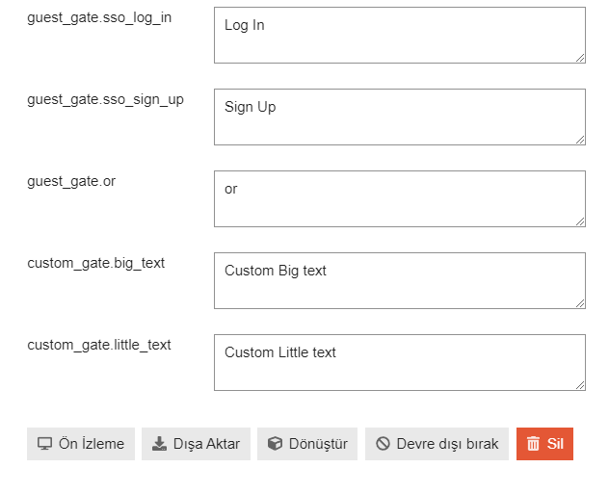609x494 pixels.
Task: Click resize handle of Sign Up textarea
Action: click(580, 140)
